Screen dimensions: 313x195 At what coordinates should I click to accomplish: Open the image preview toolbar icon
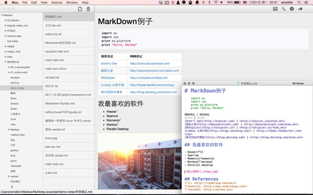pyautogui.click(x=275, y=9)
